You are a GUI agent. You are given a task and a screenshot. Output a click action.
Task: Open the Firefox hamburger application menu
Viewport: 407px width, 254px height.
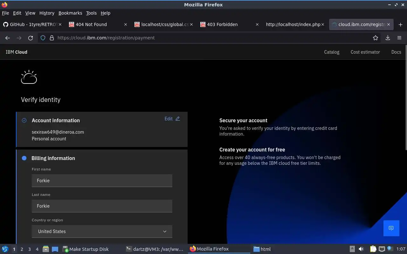399,38
